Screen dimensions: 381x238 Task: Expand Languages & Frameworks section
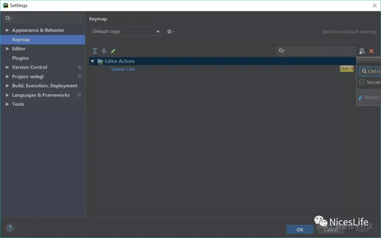pyautogui.click(x=7, y=95)
